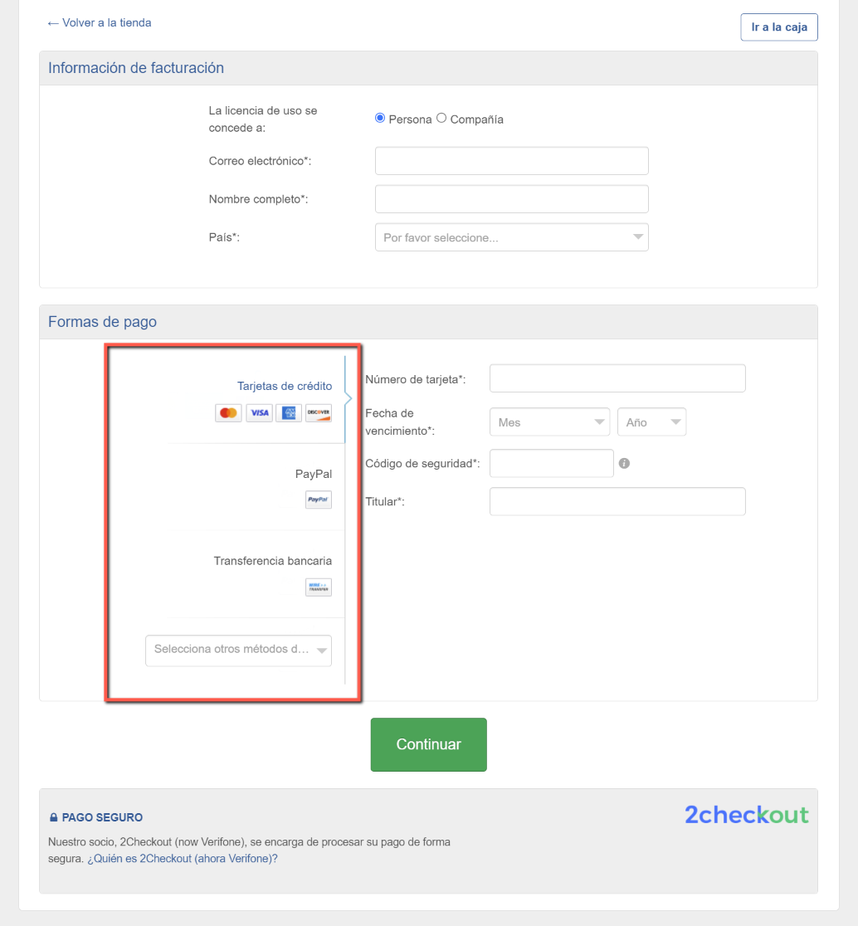Open the País country dropdown
The width and height of the screenshot is (858, 926).
point(511,237)
